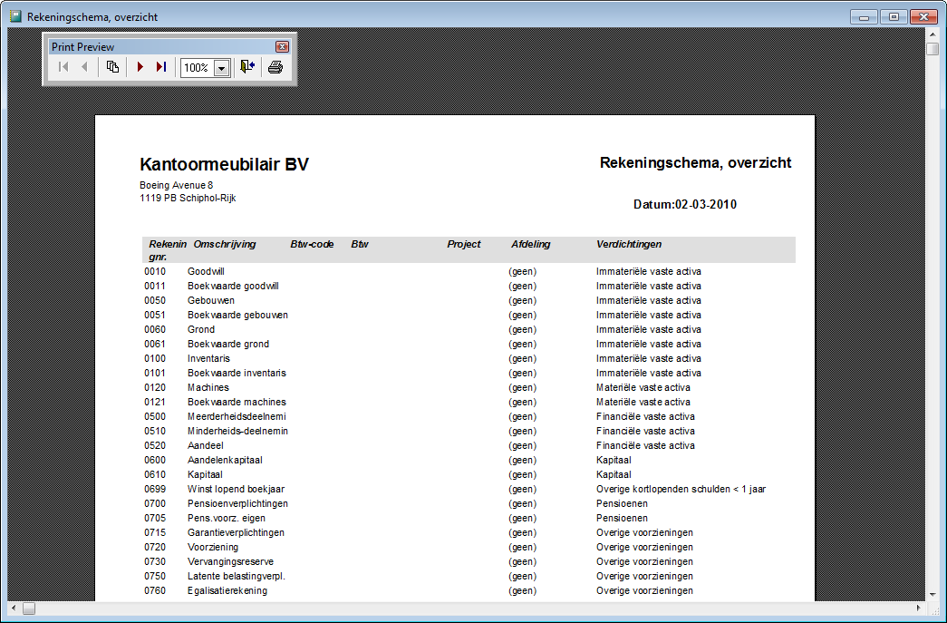Click the 'Goodwill' description

(x=206, y=271)
